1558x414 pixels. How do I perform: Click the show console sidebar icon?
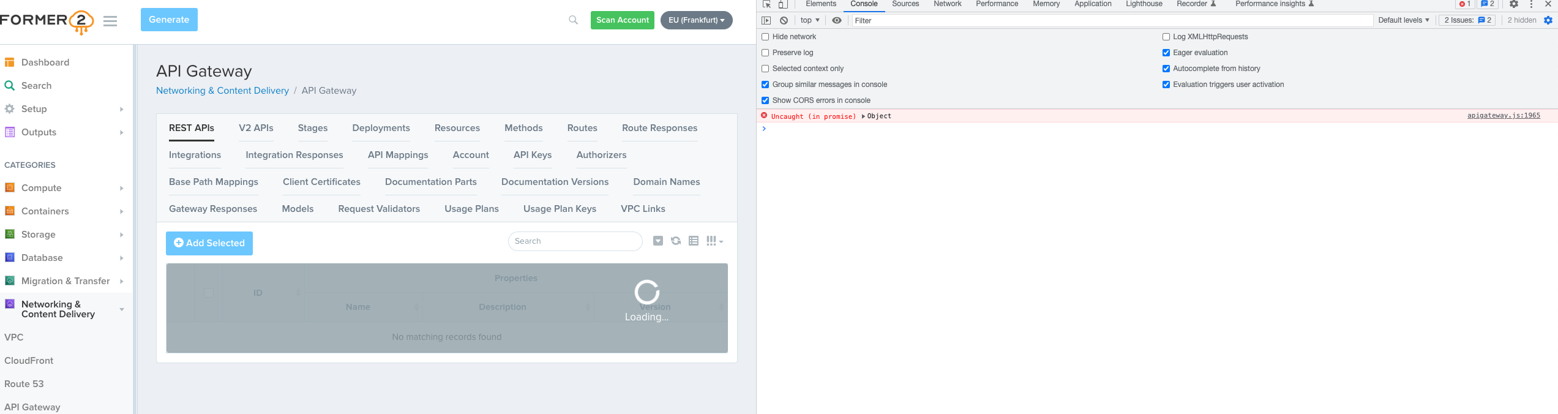(x=766, y=20)
